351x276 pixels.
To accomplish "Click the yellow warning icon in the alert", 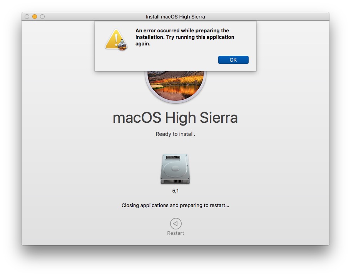I will pos(116,40).
